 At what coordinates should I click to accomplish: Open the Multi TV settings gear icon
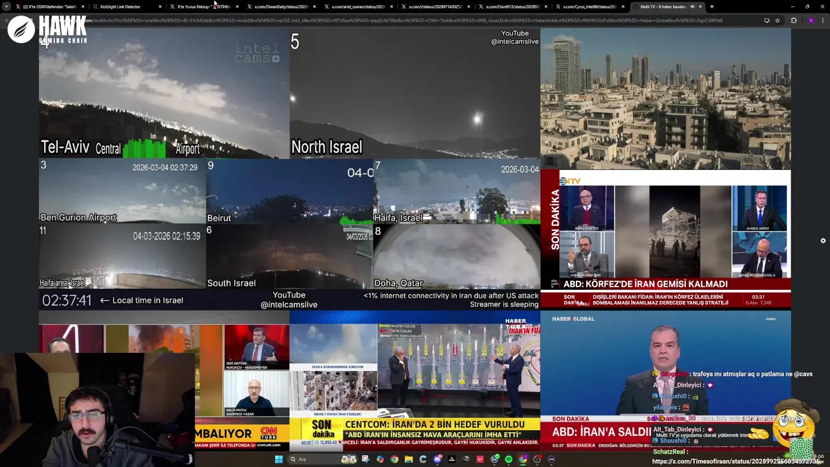point(823,241)
